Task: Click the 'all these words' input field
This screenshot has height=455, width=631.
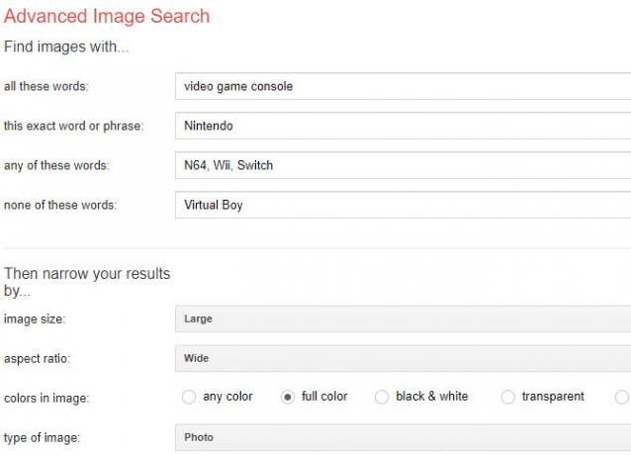Action: [x=403, y=86]
